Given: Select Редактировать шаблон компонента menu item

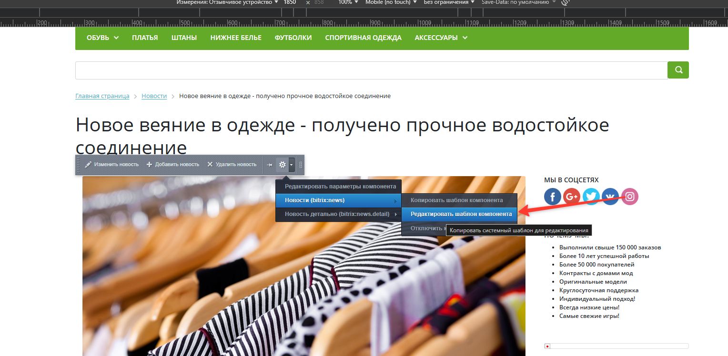Looking at the screenshot, I should (x=461, y=214).
